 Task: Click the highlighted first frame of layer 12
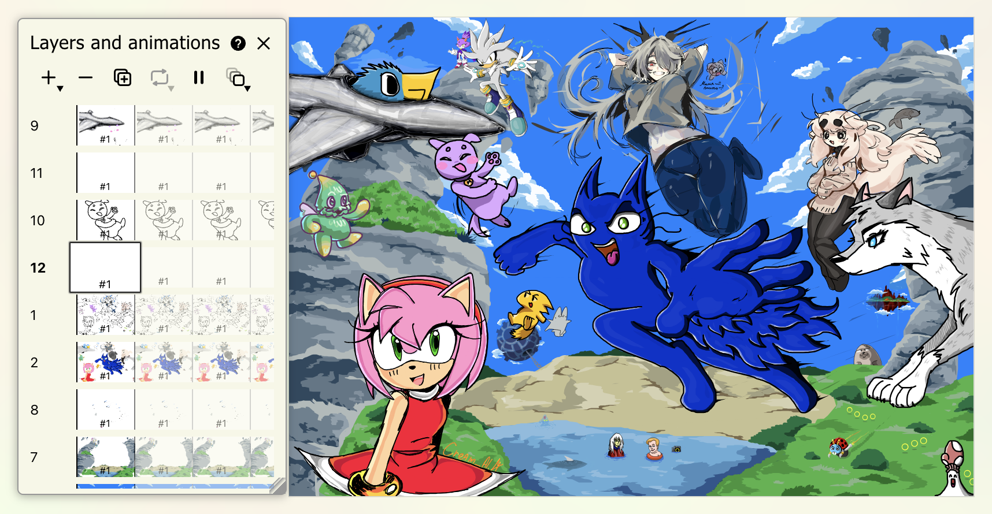(105, 267)
